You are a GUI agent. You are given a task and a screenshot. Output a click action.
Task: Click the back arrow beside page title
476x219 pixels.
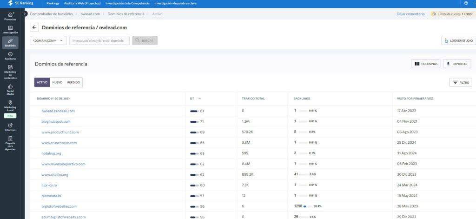coord(34,27)
